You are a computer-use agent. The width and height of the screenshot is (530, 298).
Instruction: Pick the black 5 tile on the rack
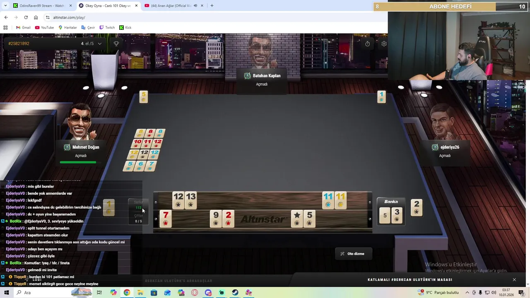(x=309, y=219)
